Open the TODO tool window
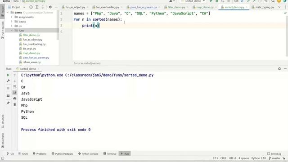 point(23,154)
